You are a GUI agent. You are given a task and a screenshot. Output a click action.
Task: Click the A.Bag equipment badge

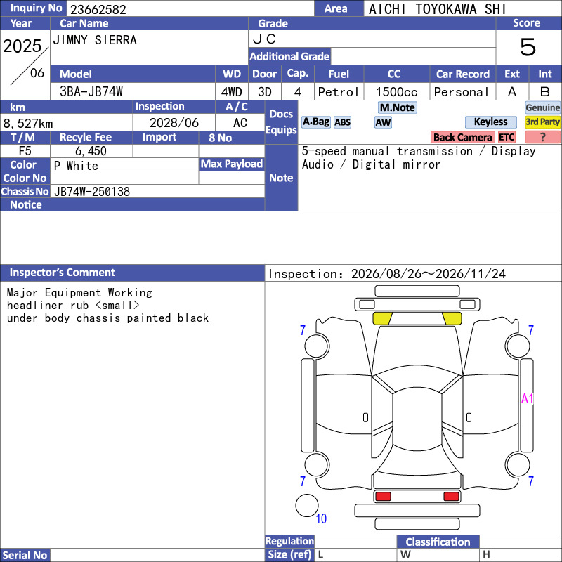(315, 122)
